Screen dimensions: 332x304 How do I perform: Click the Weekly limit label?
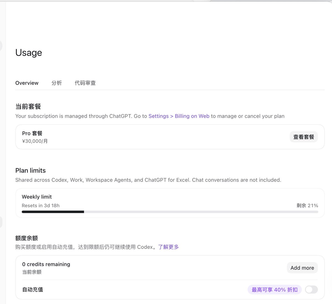(37, 197)
